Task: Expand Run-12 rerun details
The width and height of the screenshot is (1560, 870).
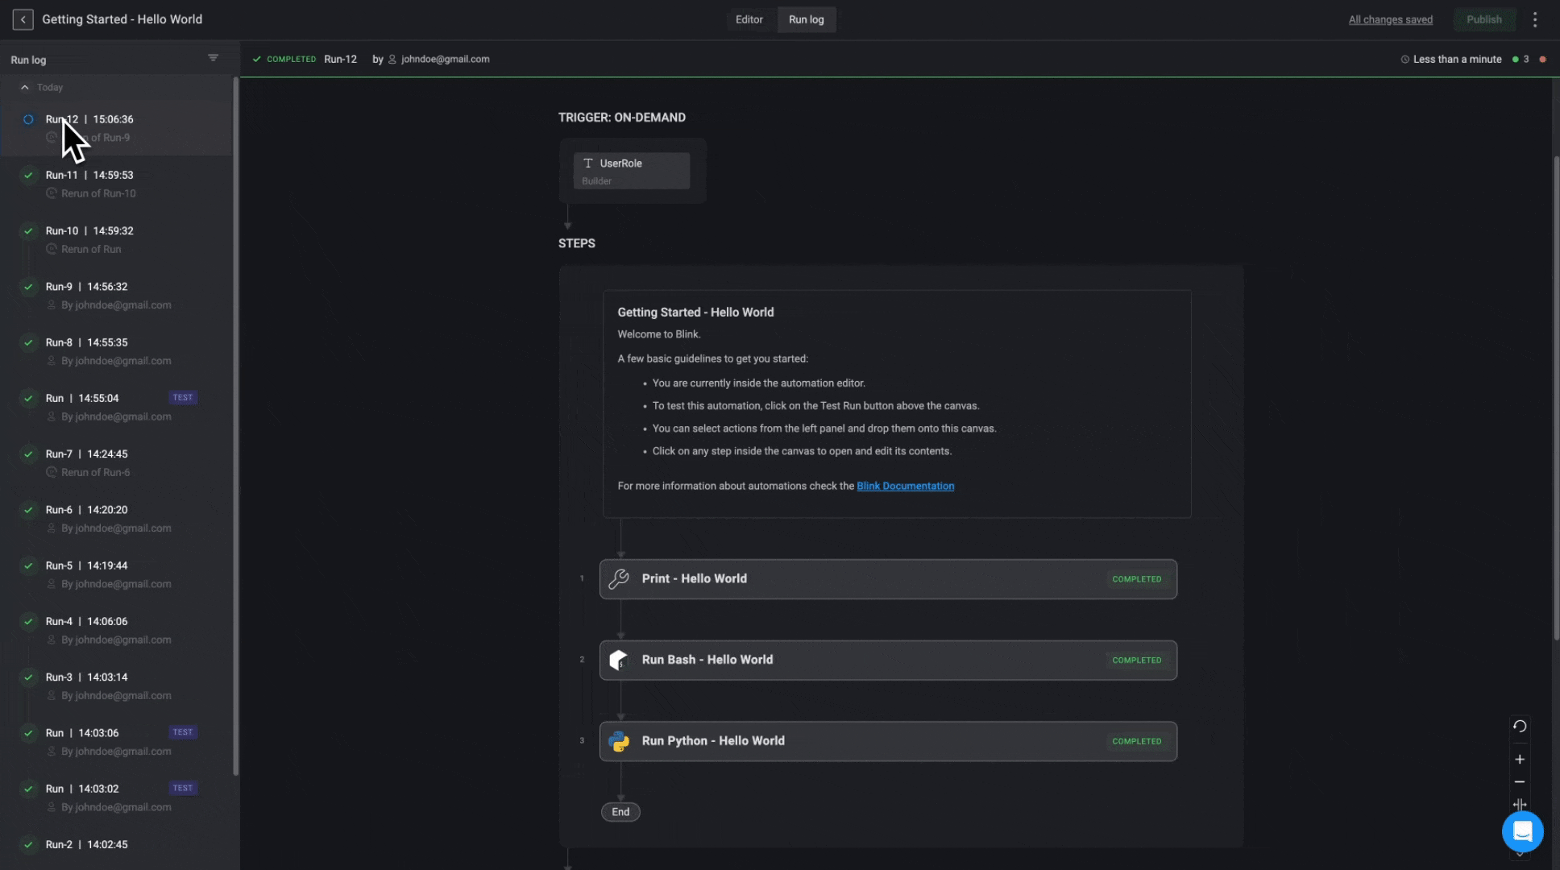Action: (95, 137)
